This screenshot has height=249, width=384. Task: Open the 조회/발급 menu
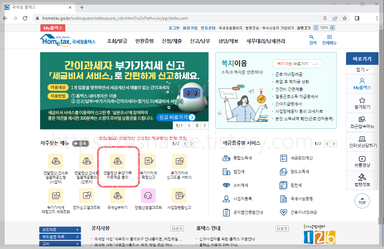click(x=117, y=41)
